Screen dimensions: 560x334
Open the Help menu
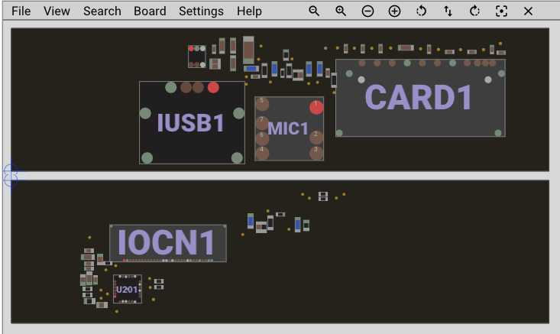click(x=249, y=11)
